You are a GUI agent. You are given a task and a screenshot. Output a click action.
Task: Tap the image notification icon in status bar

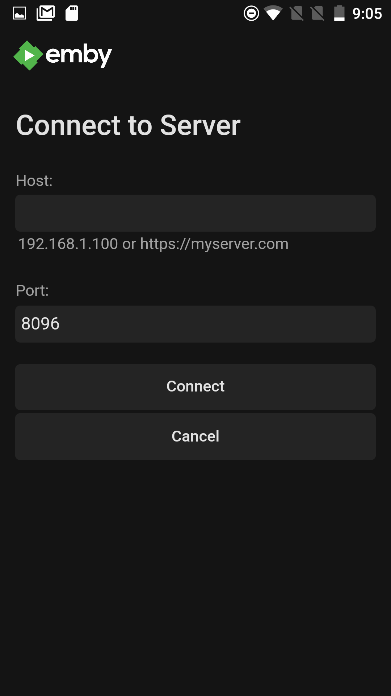pos(20,13)
